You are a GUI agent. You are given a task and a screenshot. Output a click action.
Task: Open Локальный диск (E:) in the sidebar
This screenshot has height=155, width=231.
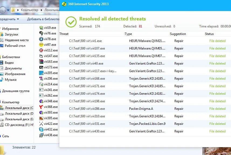19,119
